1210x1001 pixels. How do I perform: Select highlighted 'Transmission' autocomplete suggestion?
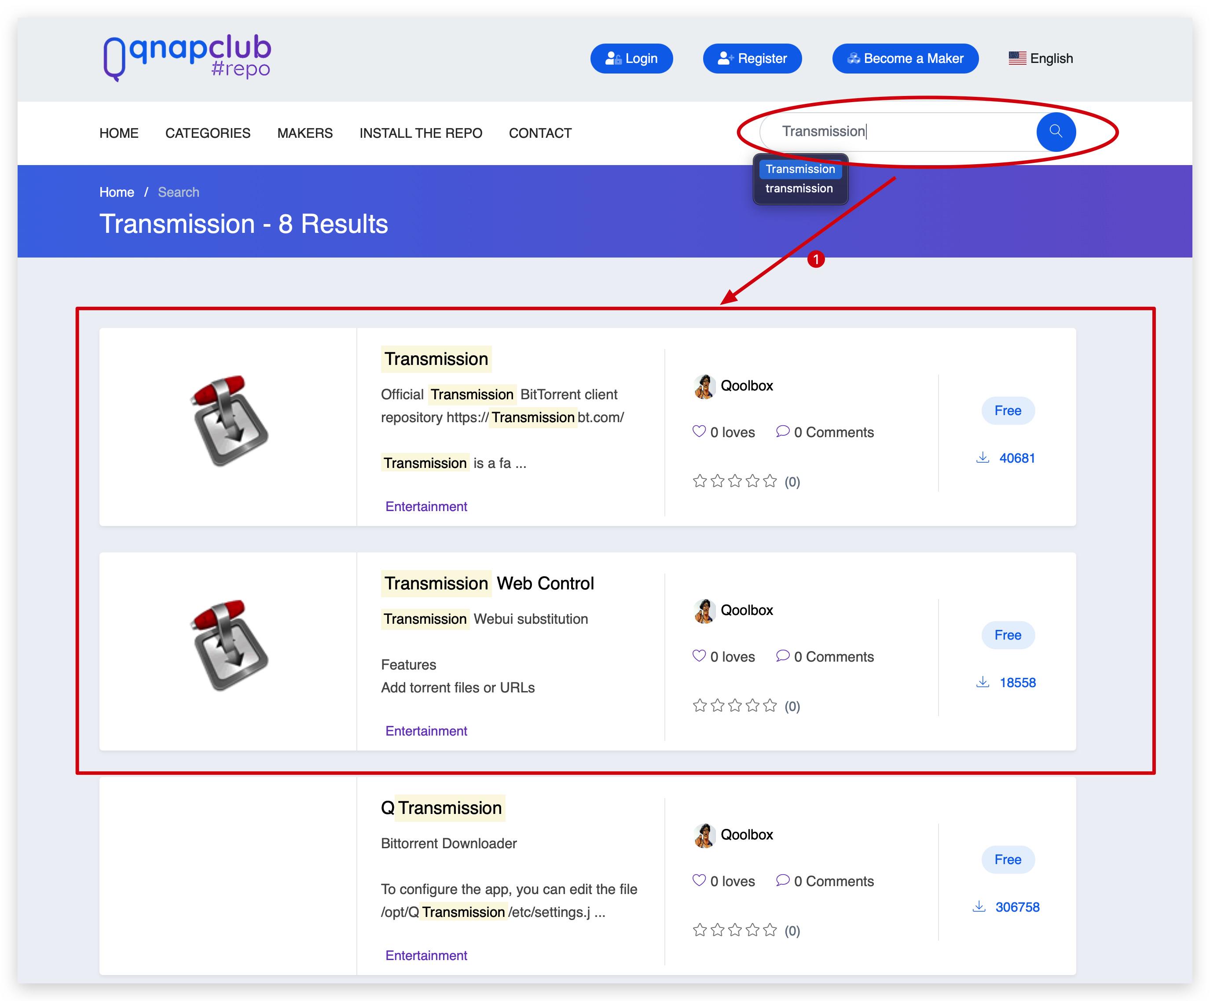[x=800, y=169]
